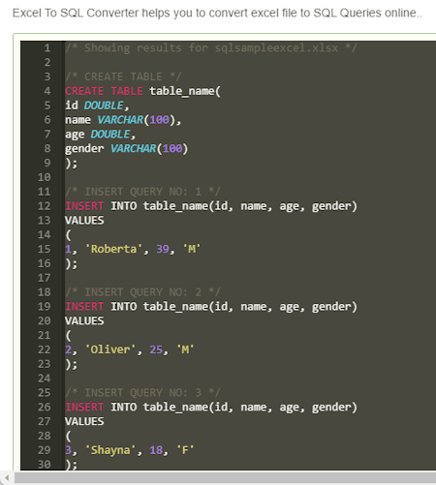The image size is (436, 485).
Task: Click line number 28 in the gutter
Action: click(x=45, y=436)
